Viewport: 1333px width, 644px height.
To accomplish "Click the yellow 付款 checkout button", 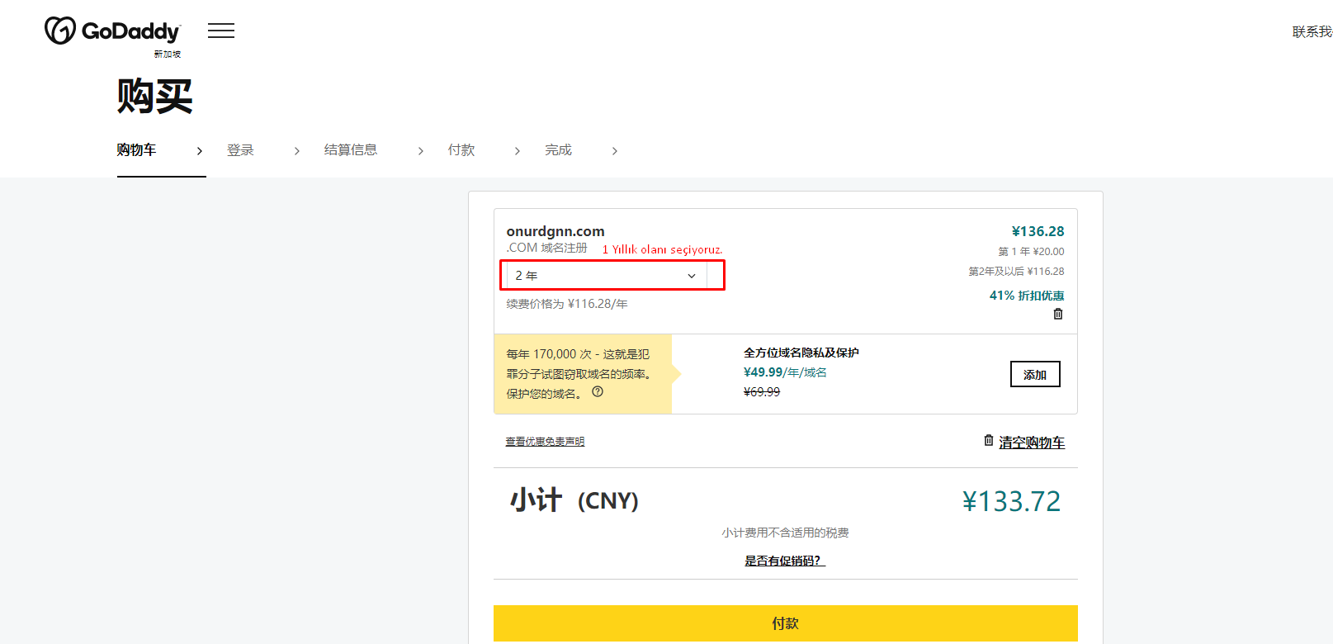I will pyautogui.click(x=785, y=623).
